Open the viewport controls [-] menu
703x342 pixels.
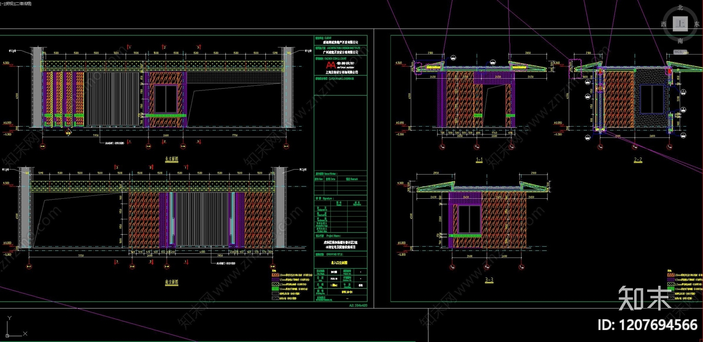pyautogui.click(x=2, y=4)
